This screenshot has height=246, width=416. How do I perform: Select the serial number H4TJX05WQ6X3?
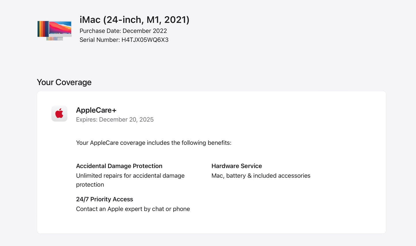click(x=145, y=40)
